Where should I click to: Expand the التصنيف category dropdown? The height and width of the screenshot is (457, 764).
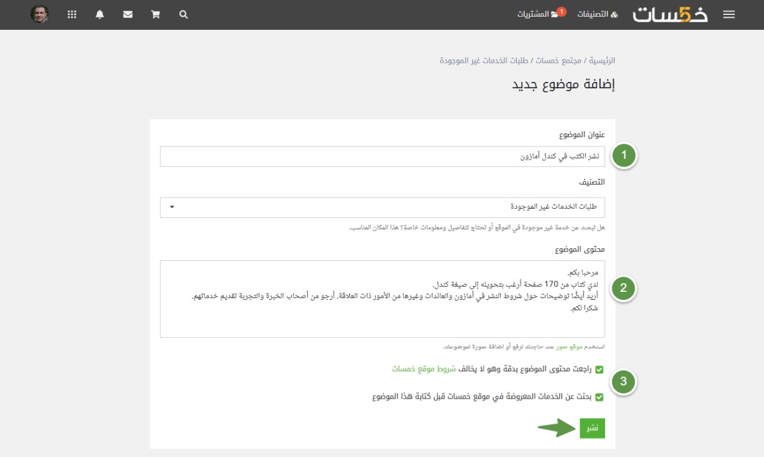tap(382, 207)
